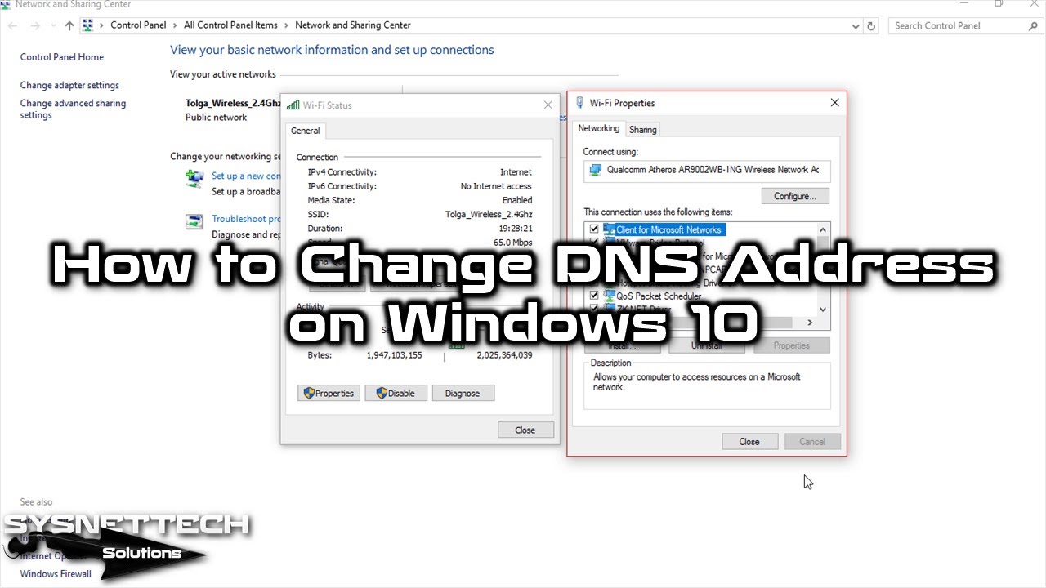This screenshot has height=588, width=1046.
Task: Click Disable button in Wi-Fi Status
Action: (396, 393)
